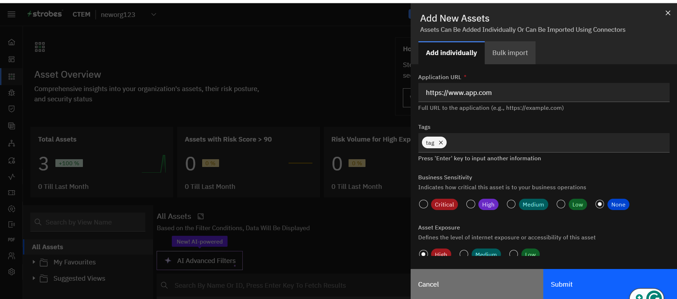Switch to the Bulk import tab

pos(510,53)
